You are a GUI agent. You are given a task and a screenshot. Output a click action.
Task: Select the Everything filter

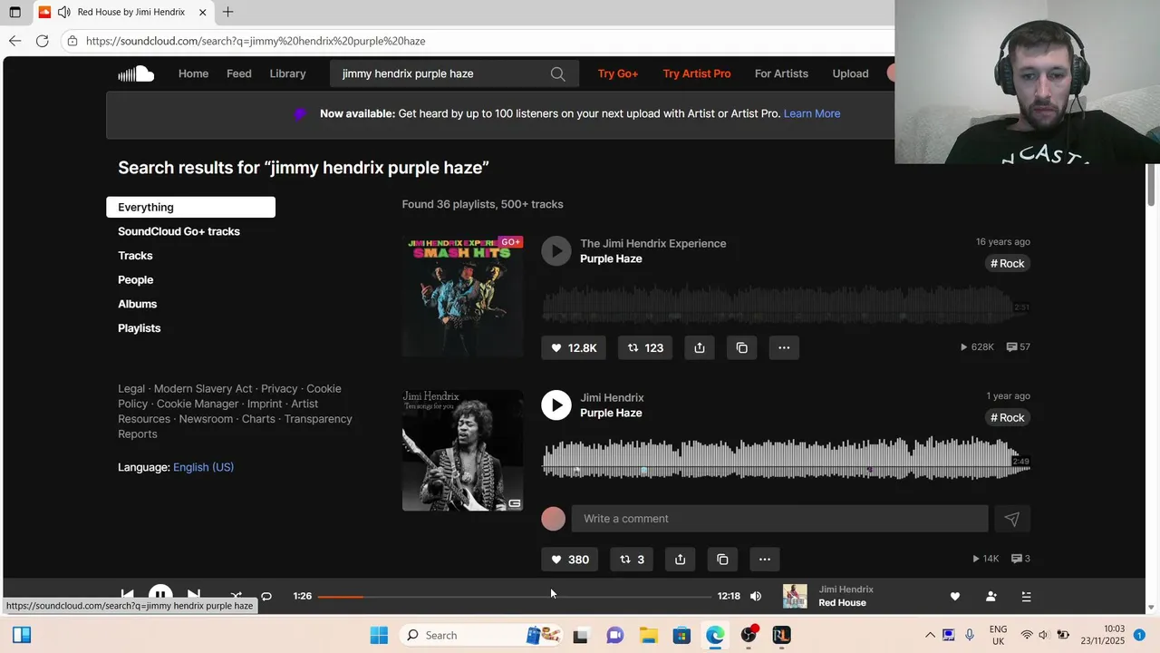pyautogui.click(x=190, y=207)
